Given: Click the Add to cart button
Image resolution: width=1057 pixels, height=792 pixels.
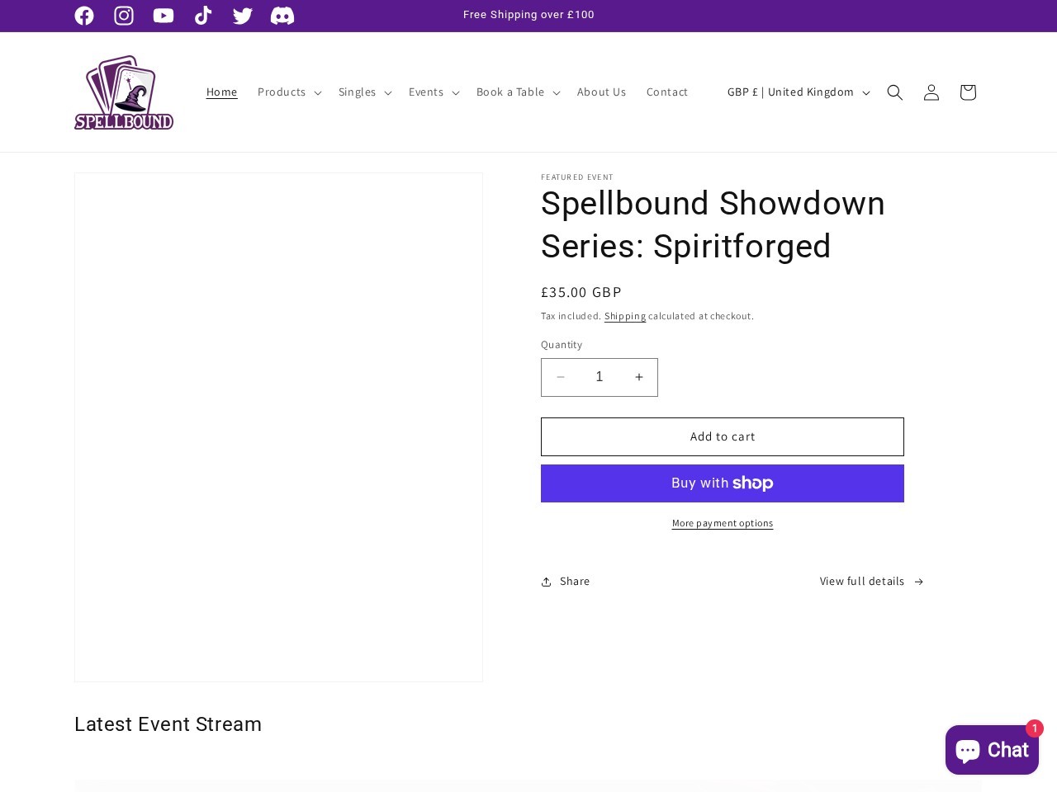Looking at the screenshot, I should (723, 436).
